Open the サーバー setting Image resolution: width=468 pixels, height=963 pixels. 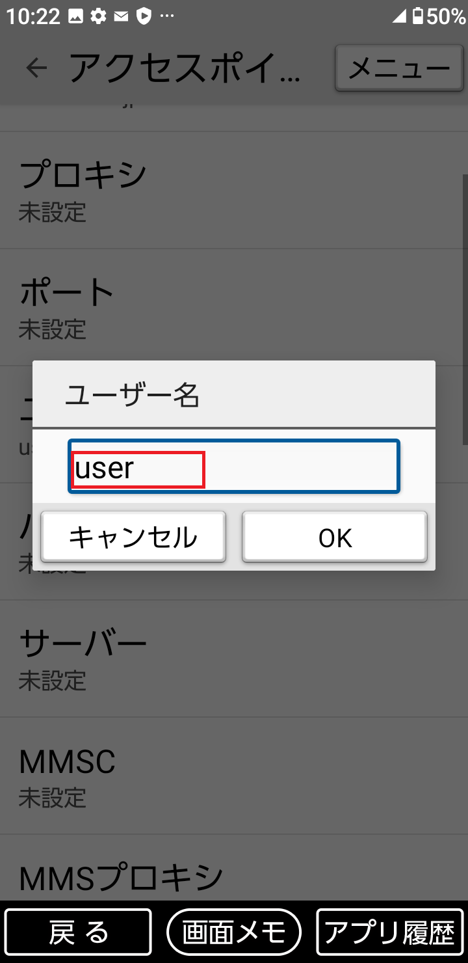click(234, 657)
